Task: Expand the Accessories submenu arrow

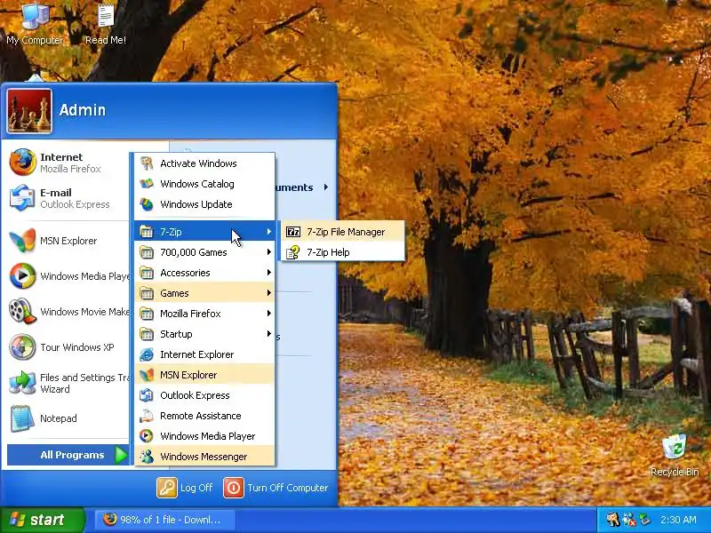Action: [x=269, y=273]
